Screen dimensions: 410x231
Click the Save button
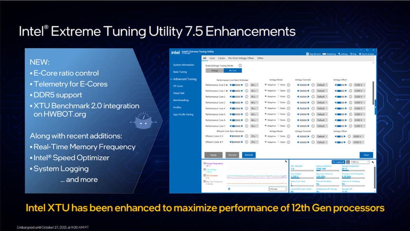[366, 155]
